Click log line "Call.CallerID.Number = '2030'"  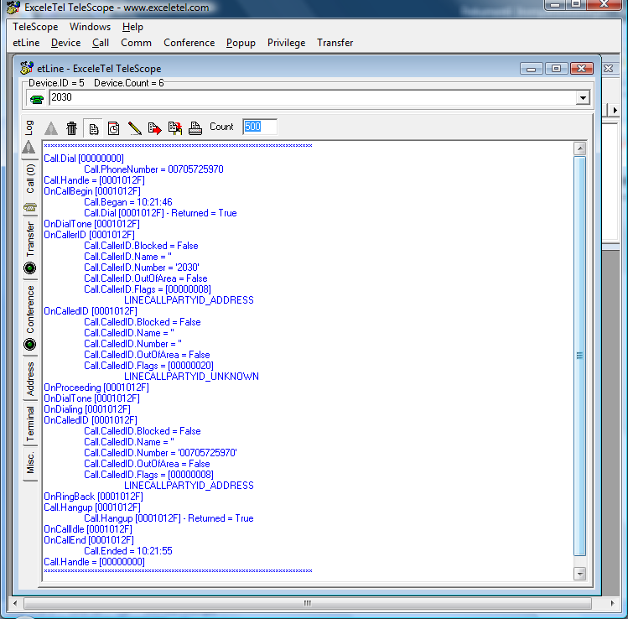click(x=142, y=268)
